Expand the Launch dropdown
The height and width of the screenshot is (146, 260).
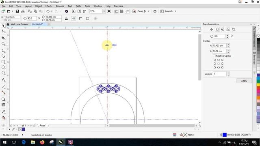click(175, 11)
